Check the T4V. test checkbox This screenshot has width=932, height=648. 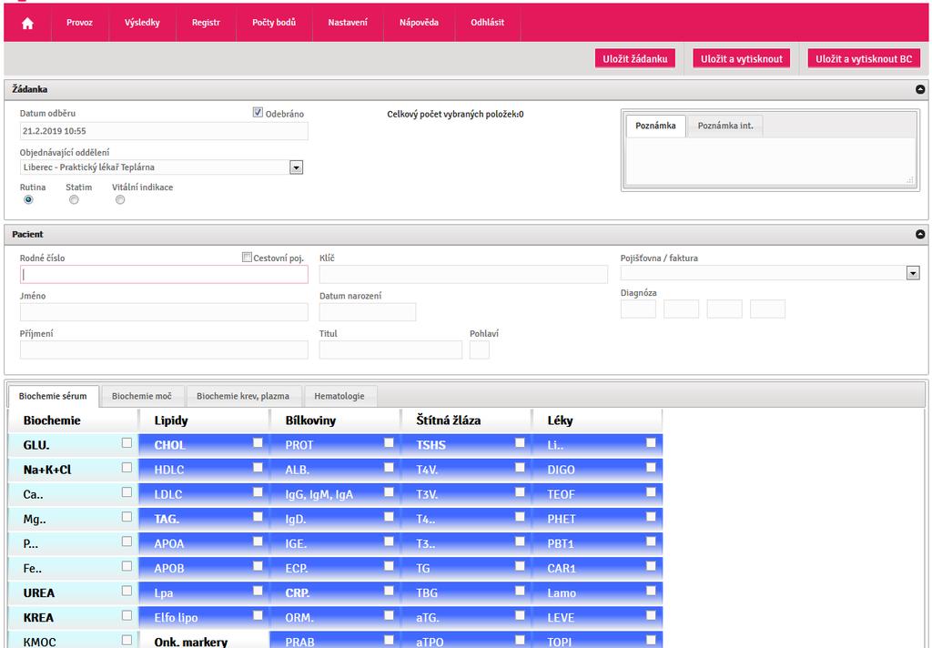pos(520,467)
